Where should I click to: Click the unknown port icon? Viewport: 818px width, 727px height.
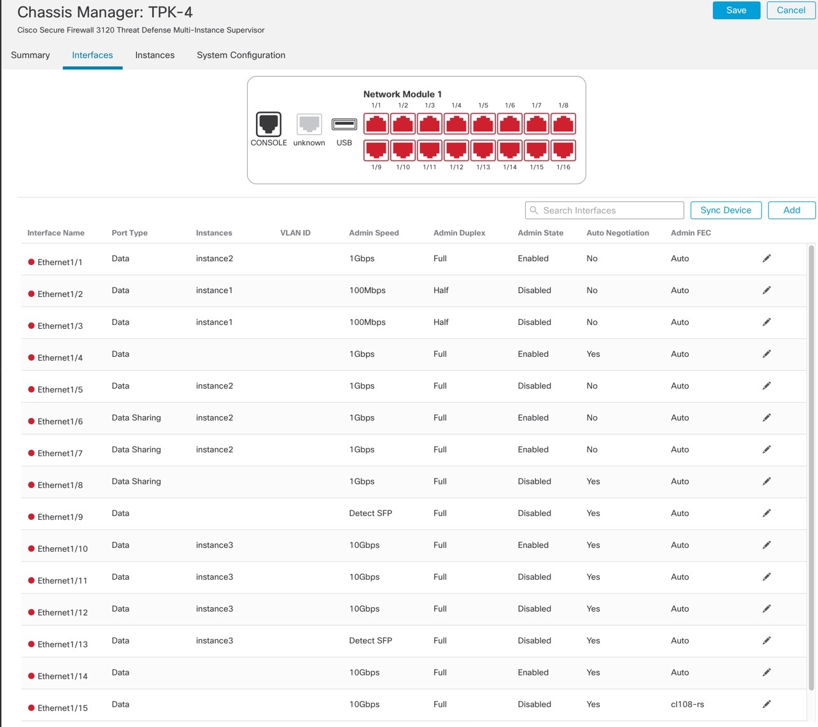point(309,124)
